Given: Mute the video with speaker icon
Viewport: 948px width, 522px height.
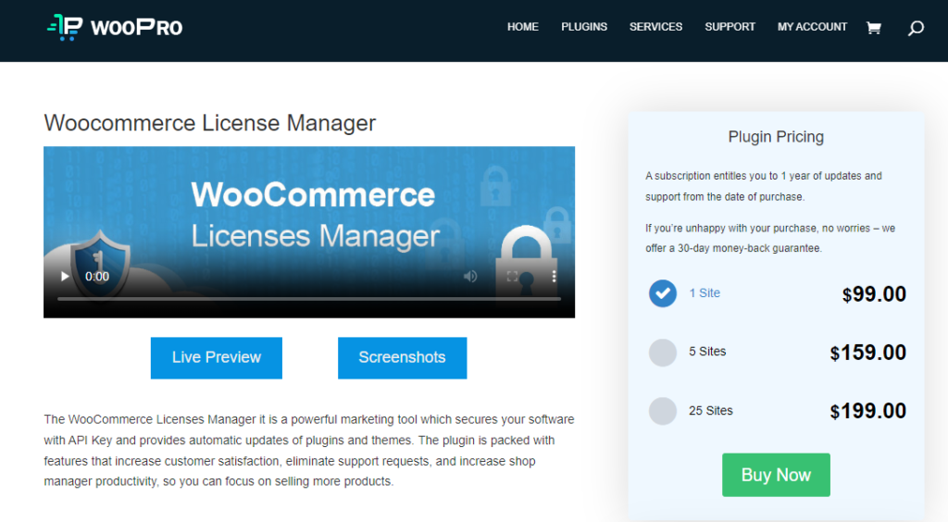Looking at the screenshot, I should 469,276.
